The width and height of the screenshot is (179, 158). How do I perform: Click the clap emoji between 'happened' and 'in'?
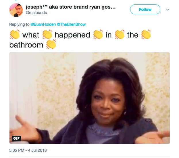[98, 34]
